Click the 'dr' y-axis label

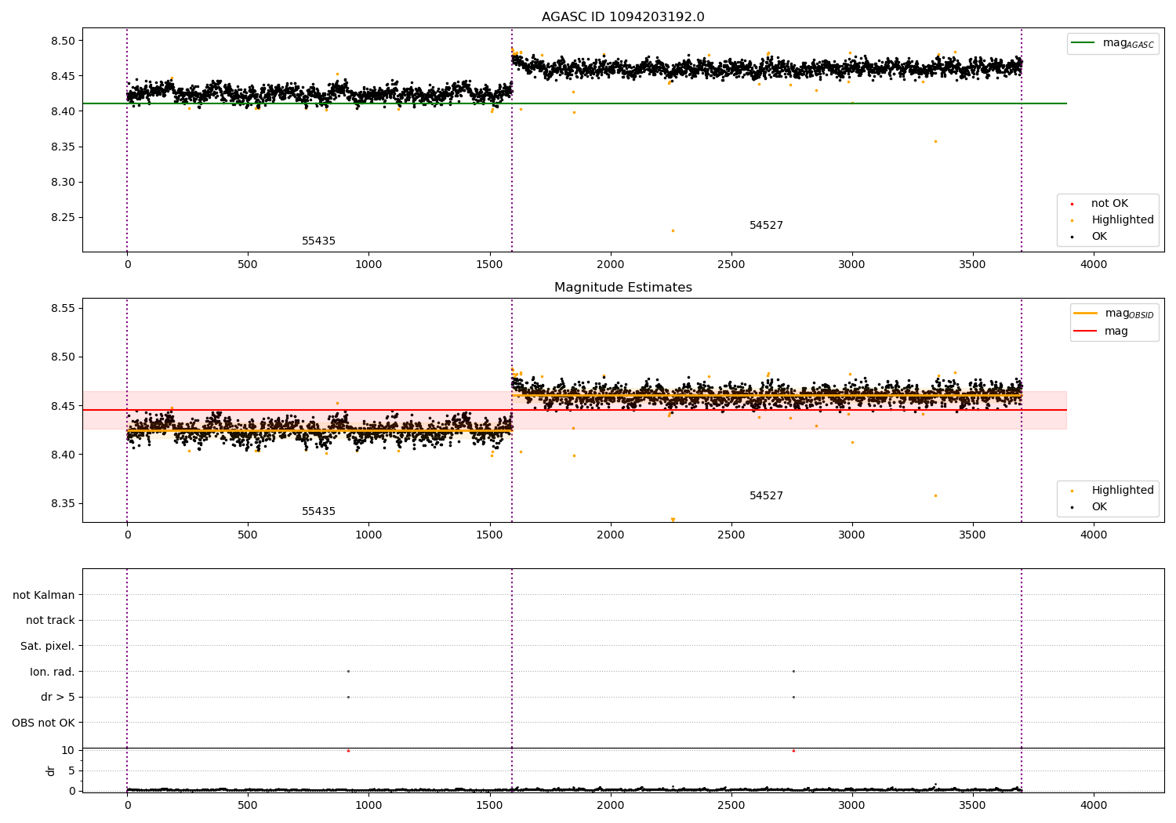point(51,770)
